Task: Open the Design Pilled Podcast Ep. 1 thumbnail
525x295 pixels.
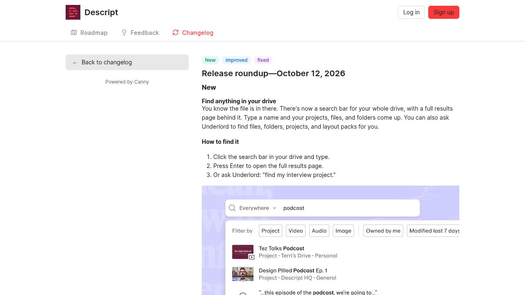Action: pos(243,274)
